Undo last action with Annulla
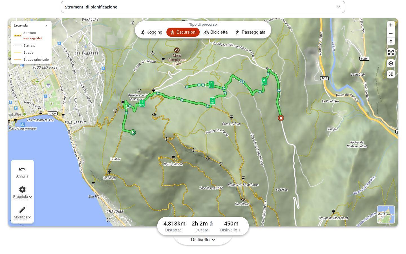 point(22,172)
